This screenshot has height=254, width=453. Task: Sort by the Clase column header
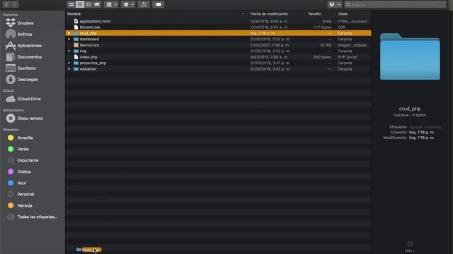click(x=343, y=14)
